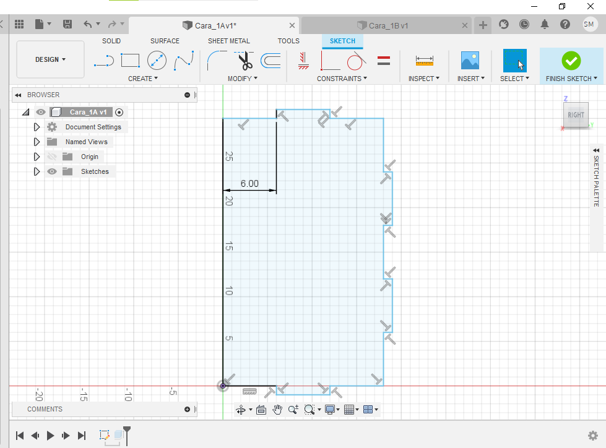
Task: Open the Select dropdown menu
Action: pyautogui.click(x=514, y=79)
